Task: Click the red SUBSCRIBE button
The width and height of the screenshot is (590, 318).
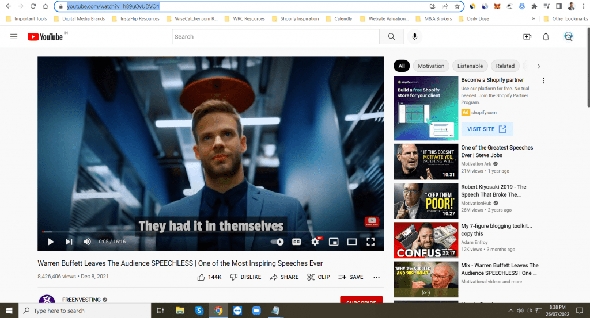Action: 361,300
